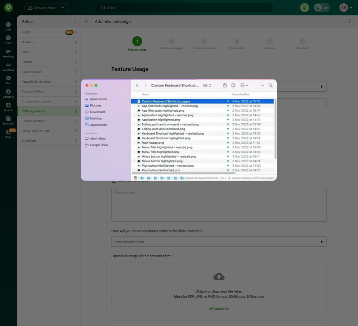Open the dialpad icon in top bar
Screen dimensions: 358x326
pyautogui.click(x=305, y=8)
